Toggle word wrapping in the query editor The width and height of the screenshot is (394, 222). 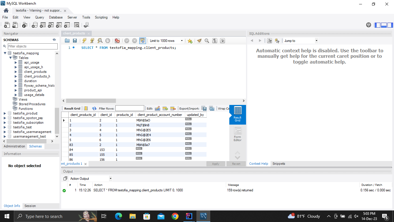pyautogui.click(x=222, y=41)
